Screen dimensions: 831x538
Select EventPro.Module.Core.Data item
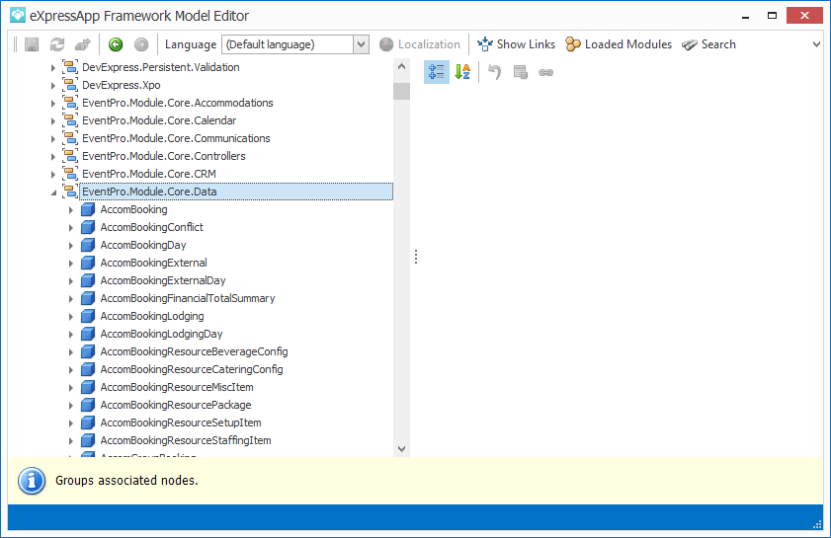pyautogui.click(x=236, y=192)
